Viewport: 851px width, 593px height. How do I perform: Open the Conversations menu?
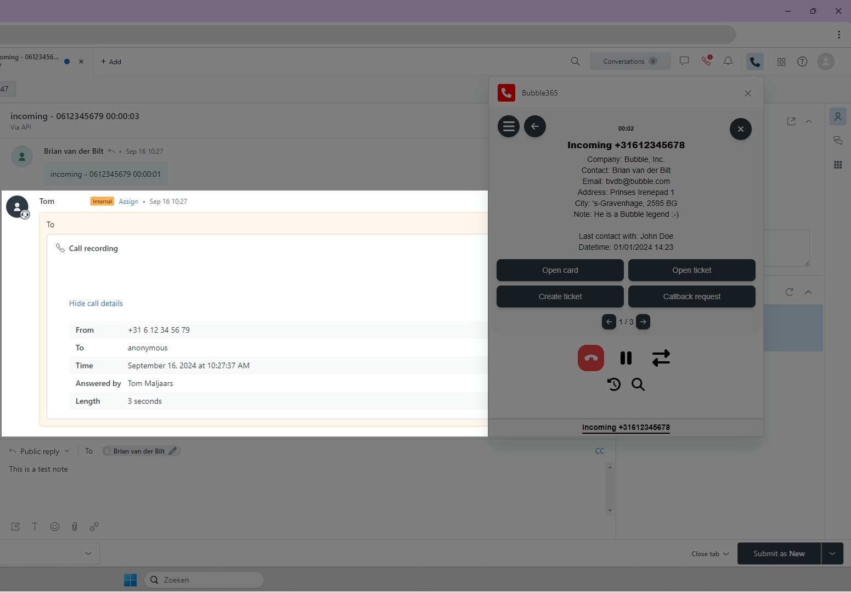pos(630,61)
